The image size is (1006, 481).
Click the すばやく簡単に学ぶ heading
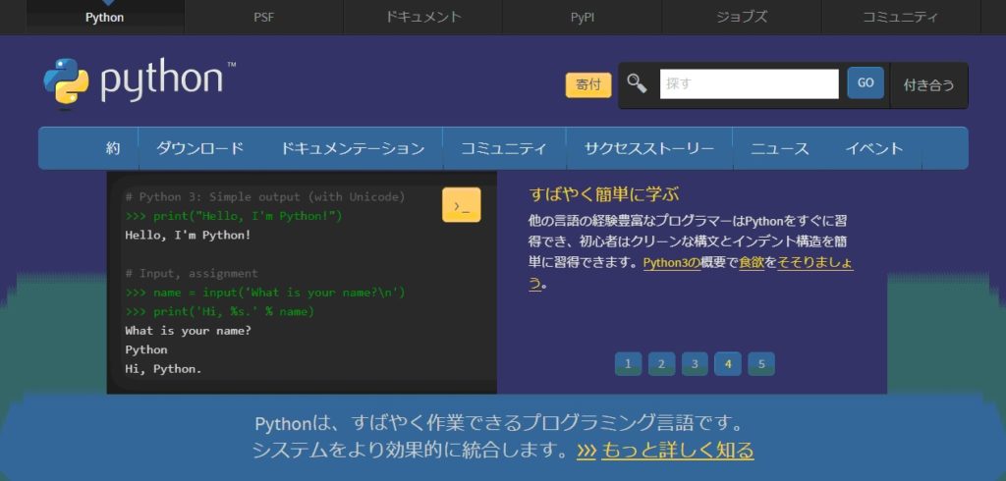click(x=604, y=194)
